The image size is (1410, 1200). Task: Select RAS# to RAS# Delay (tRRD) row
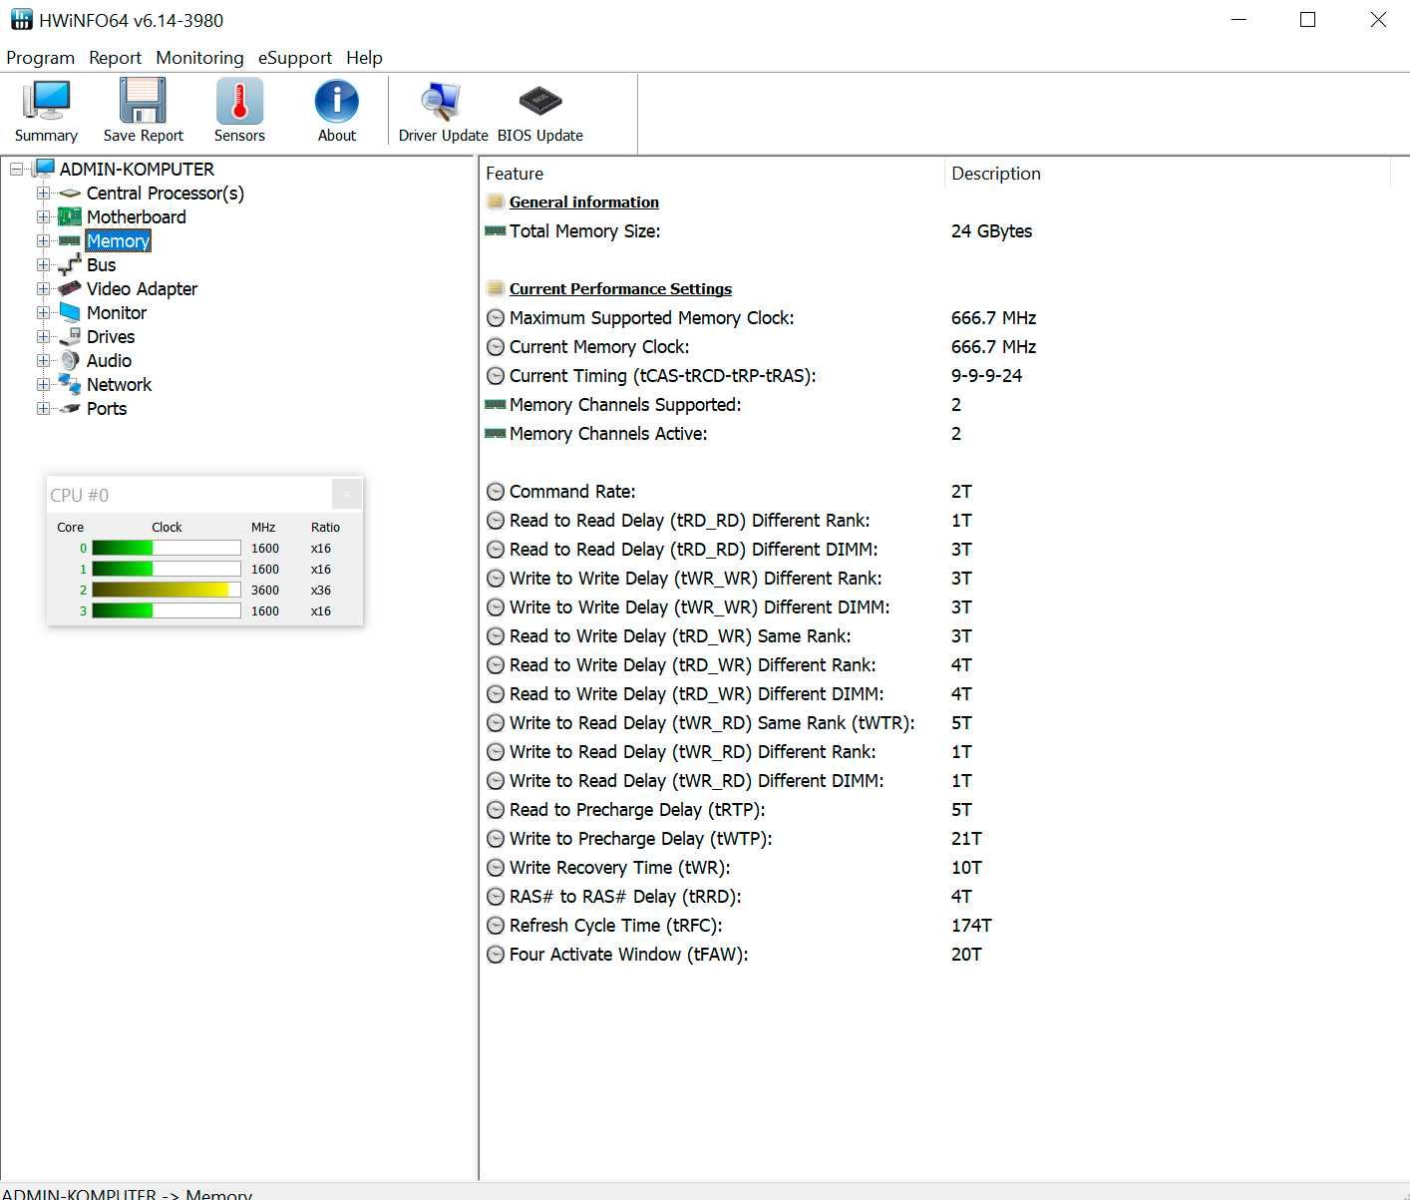[x=935, y=897]
